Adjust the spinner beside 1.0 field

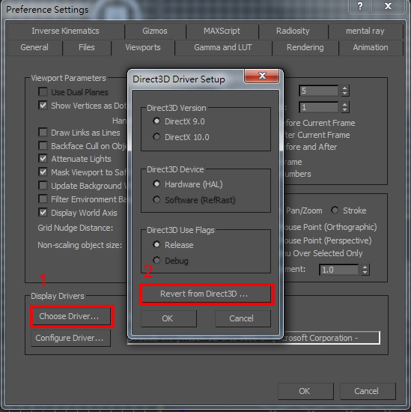point(365,270)
